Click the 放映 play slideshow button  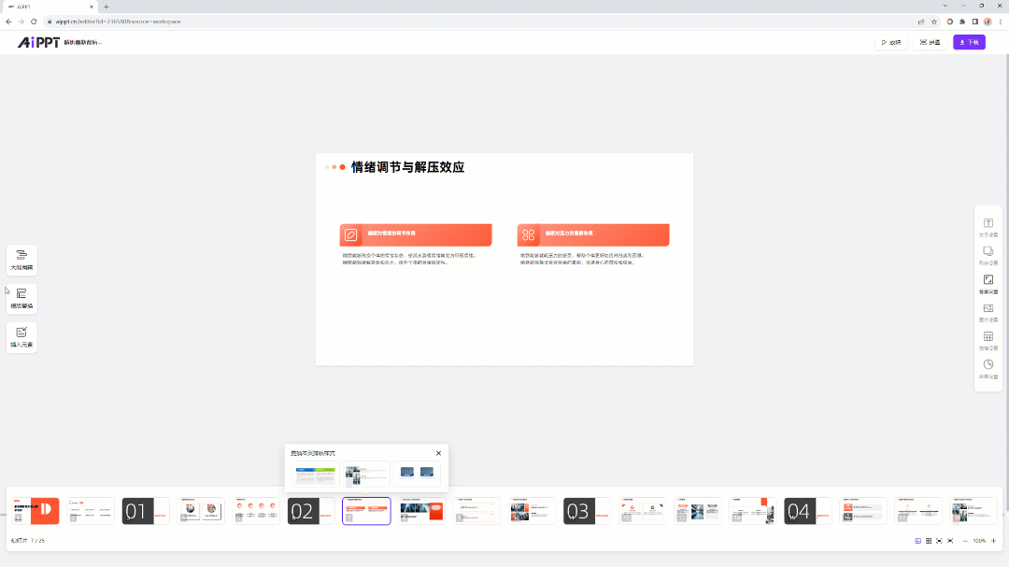click(890, 42)
